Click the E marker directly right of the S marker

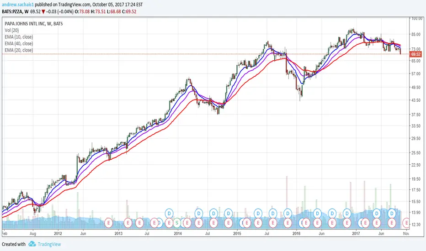coord(187,223)
